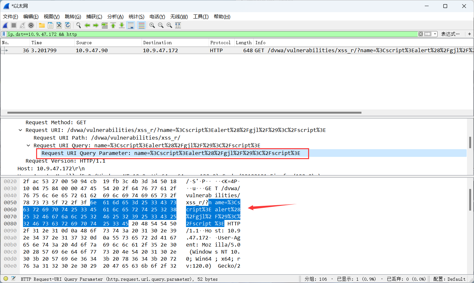Click the packet details vertical scrollbar
Viewport: 474px width, 283px height.
tap(470, 142)
